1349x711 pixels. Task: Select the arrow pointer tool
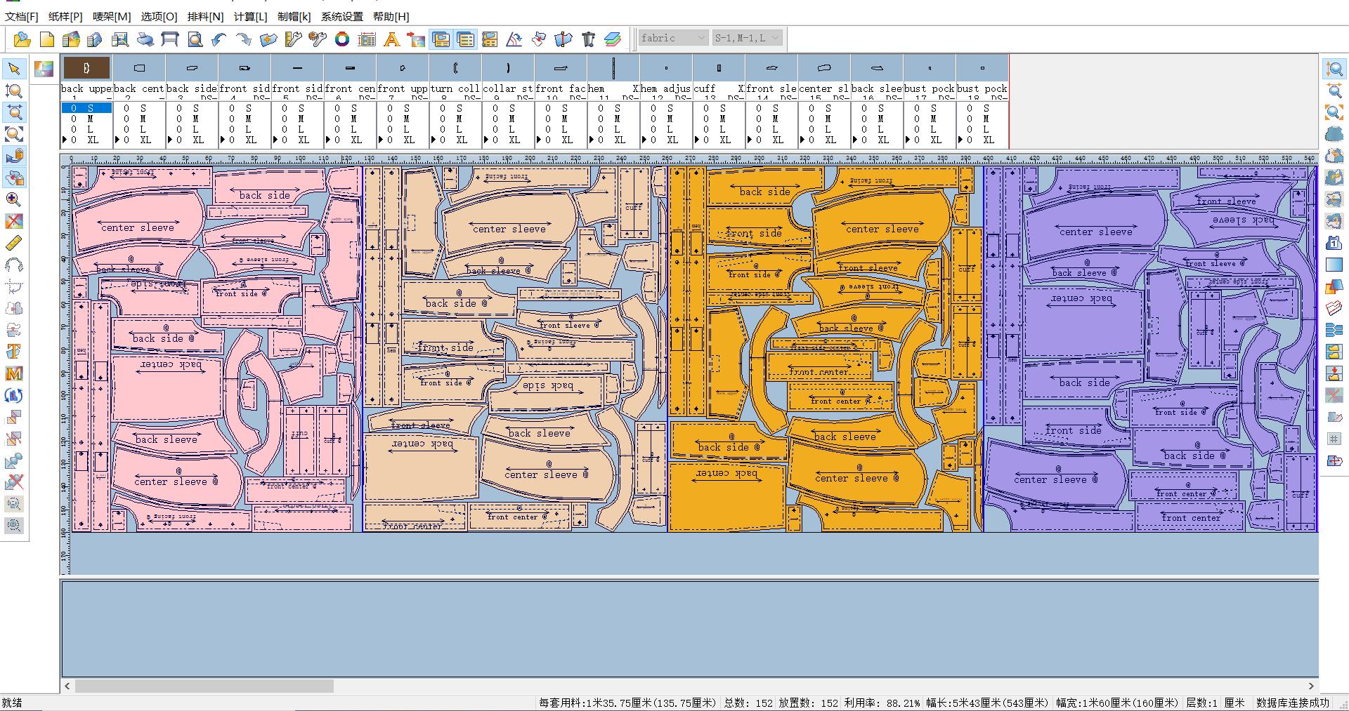coord(14,69)
